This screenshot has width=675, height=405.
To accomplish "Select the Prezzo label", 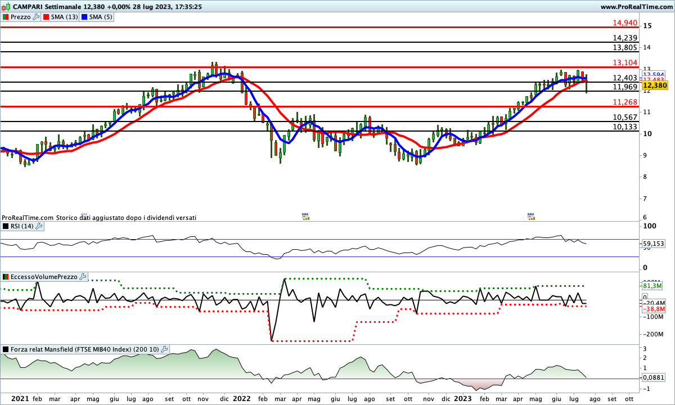I will [21, 17].
